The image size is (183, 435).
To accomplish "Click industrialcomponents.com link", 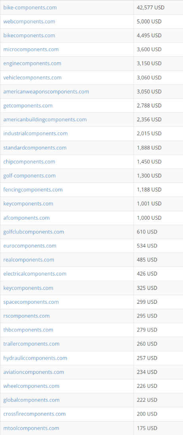I will [x=36, y=134].
